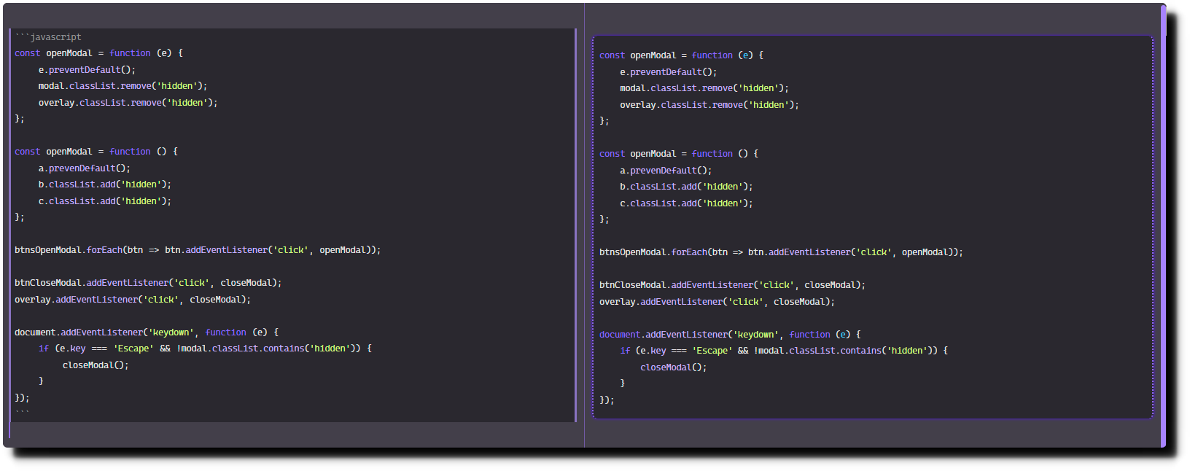Click "document.addEventListener('keydown'" line in preview
This screenshot has height=471, width=1190.
(x=730, y=335)
